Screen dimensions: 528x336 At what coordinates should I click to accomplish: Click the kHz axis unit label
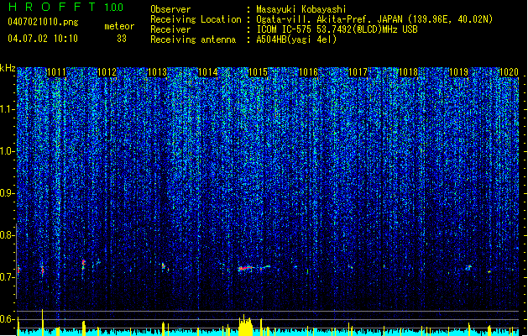(x=8, y=68)
